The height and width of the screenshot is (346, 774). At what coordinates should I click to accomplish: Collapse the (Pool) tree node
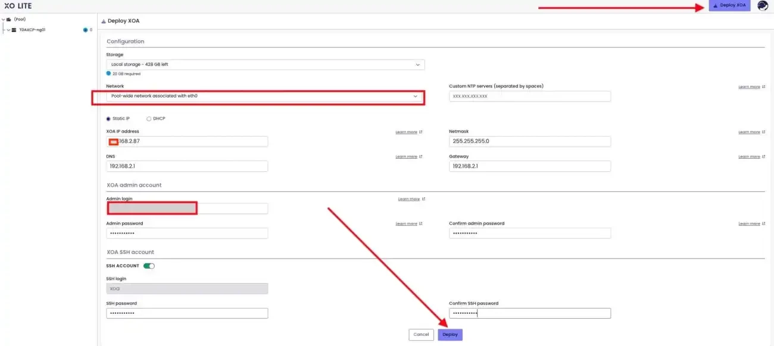pyautogui.click(x=3, y=20)
